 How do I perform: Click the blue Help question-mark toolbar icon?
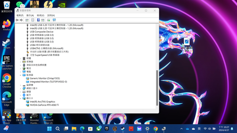coord(38,20)
